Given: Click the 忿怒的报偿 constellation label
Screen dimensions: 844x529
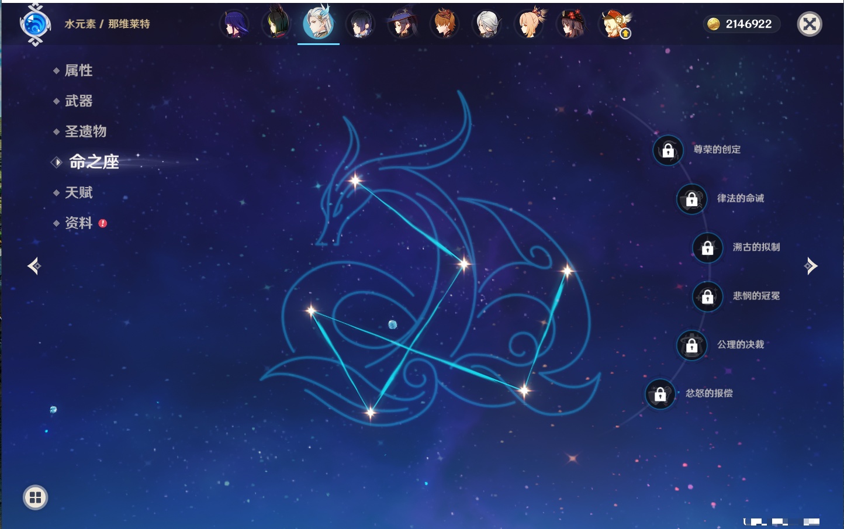Looking at the screenshot, I should [x=709, y=393].
